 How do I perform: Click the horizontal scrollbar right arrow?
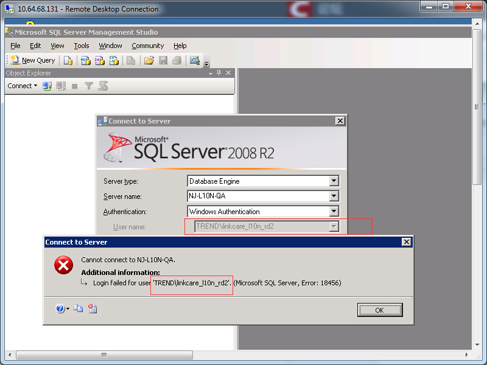466,355
